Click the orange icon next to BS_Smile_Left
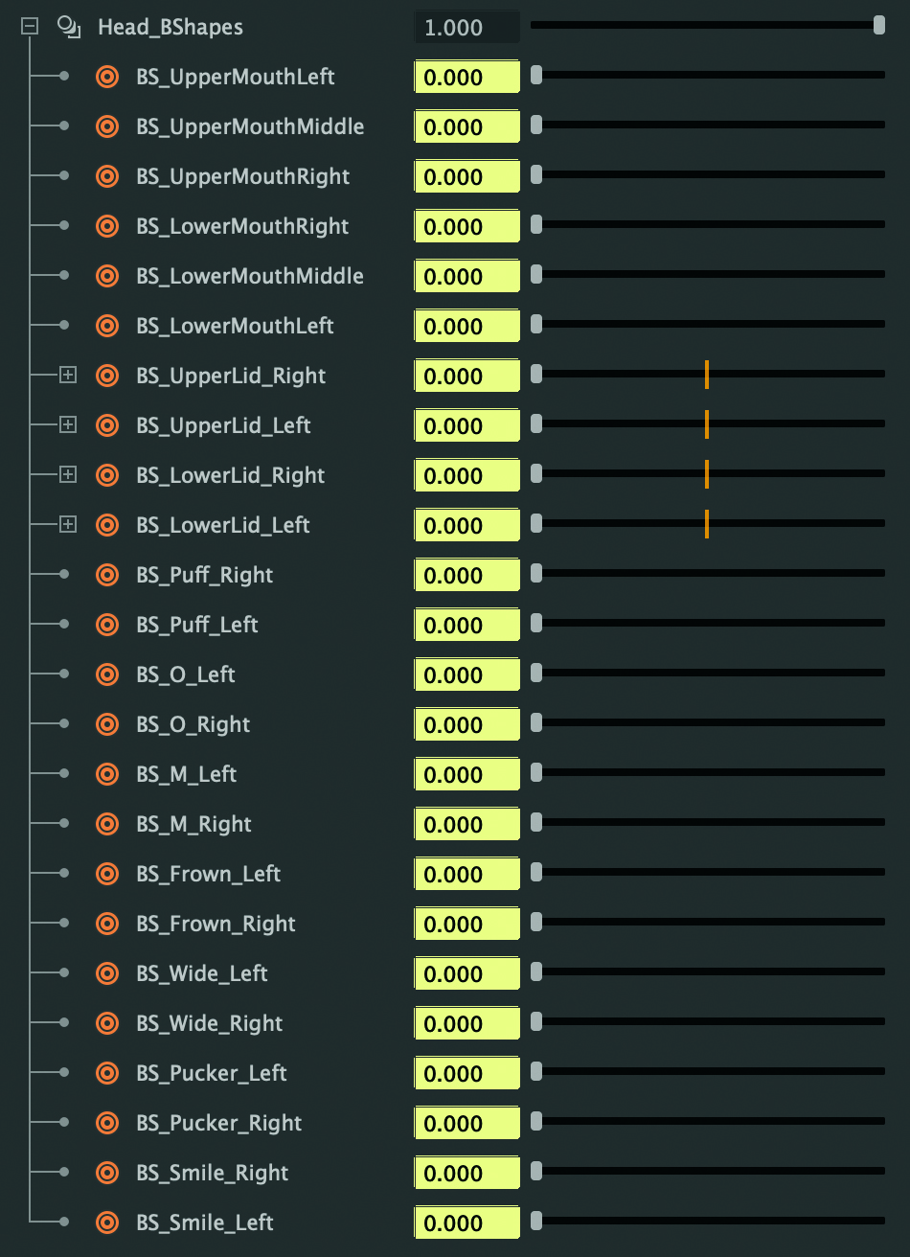910x1257 pixels. coord(107,1223)
